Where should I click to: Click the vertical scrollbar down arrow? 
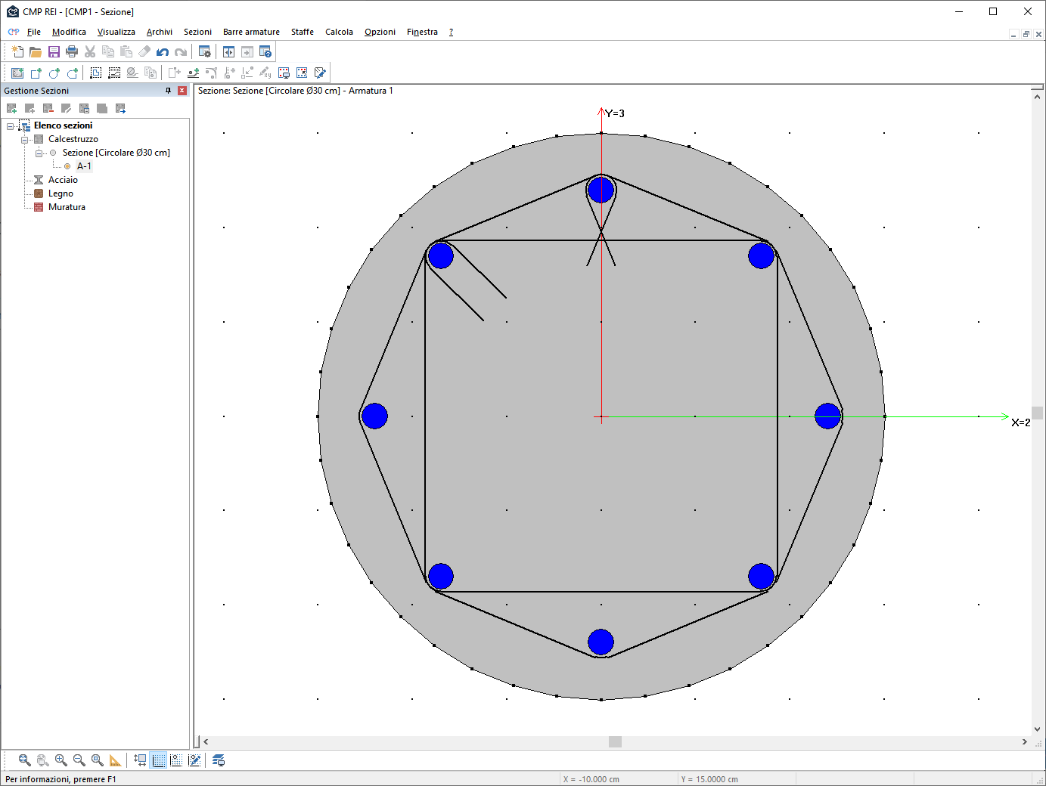pos(1037,729)
